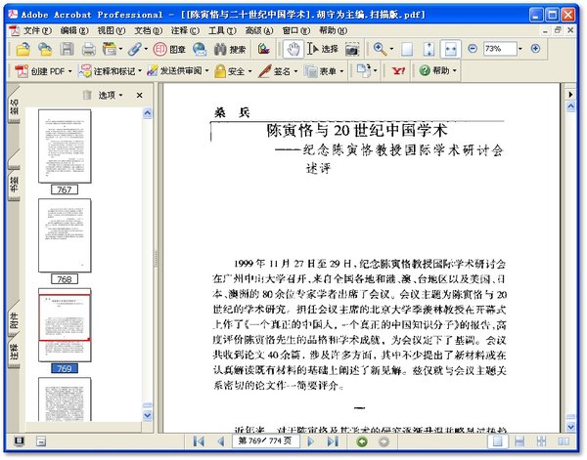Go to the next page
The image size is (587, 460).
[x=310, y=442]
